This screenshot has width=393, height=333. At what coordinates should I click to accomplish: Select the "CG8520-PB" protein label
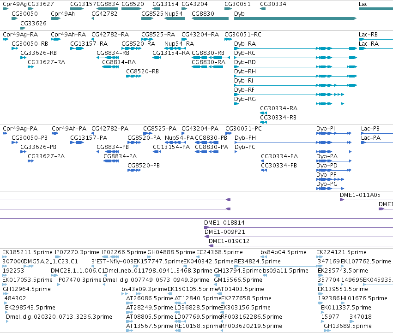(144, 166)
